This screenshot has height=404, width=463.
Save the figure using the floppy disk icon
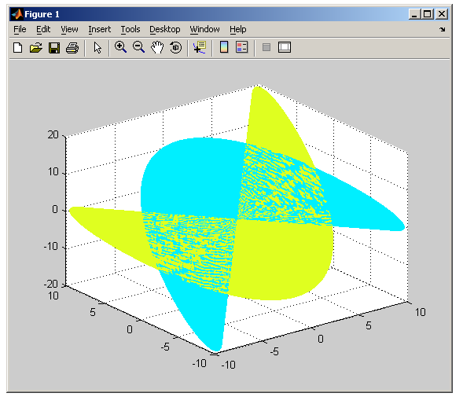click(54, 47)
